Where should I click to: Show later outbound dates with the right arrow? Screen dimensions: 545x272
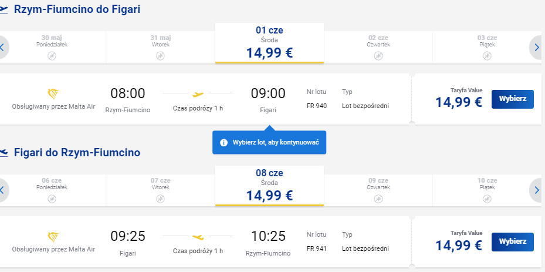tap(537, 48)
